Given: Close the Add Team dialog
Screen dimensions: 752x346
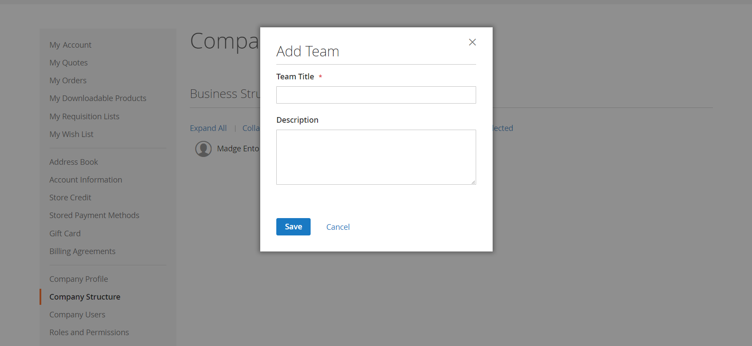Looking at the screenshot, I should [472, 42].
